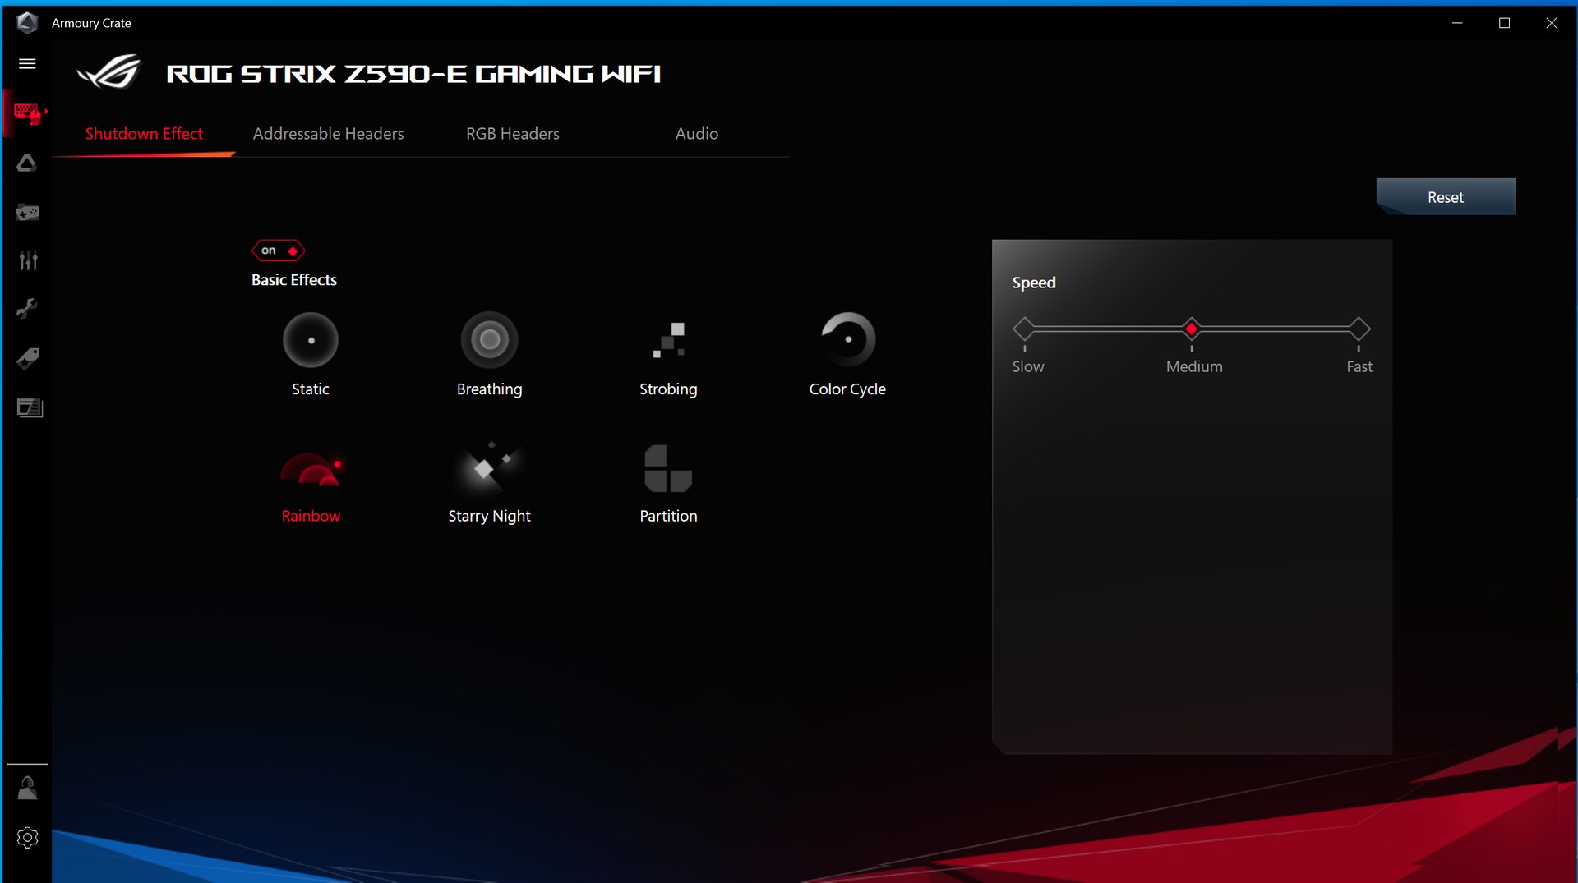
Task: Switch to the Addressable Headers tab
Action: click(328, 133)
